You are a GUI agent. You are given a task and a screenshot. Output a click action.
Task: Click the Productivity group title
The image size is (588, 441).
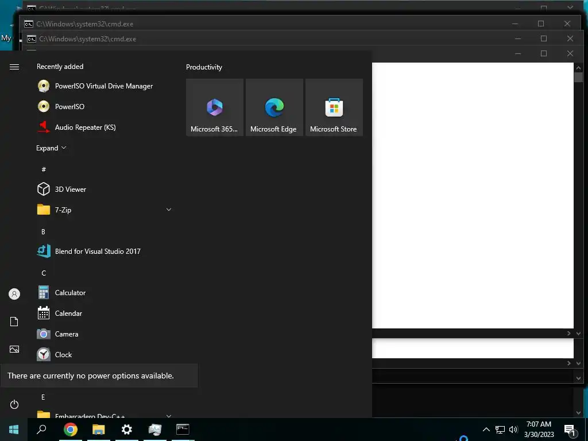pos(204,67)
